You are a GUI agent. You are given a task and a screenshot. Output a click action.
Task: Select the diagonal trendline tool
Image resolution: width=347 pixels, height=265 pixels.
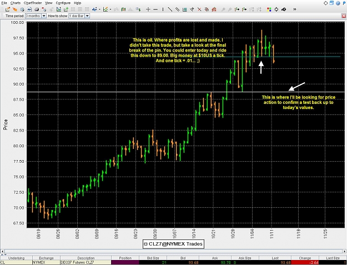[x=170, y=9]
